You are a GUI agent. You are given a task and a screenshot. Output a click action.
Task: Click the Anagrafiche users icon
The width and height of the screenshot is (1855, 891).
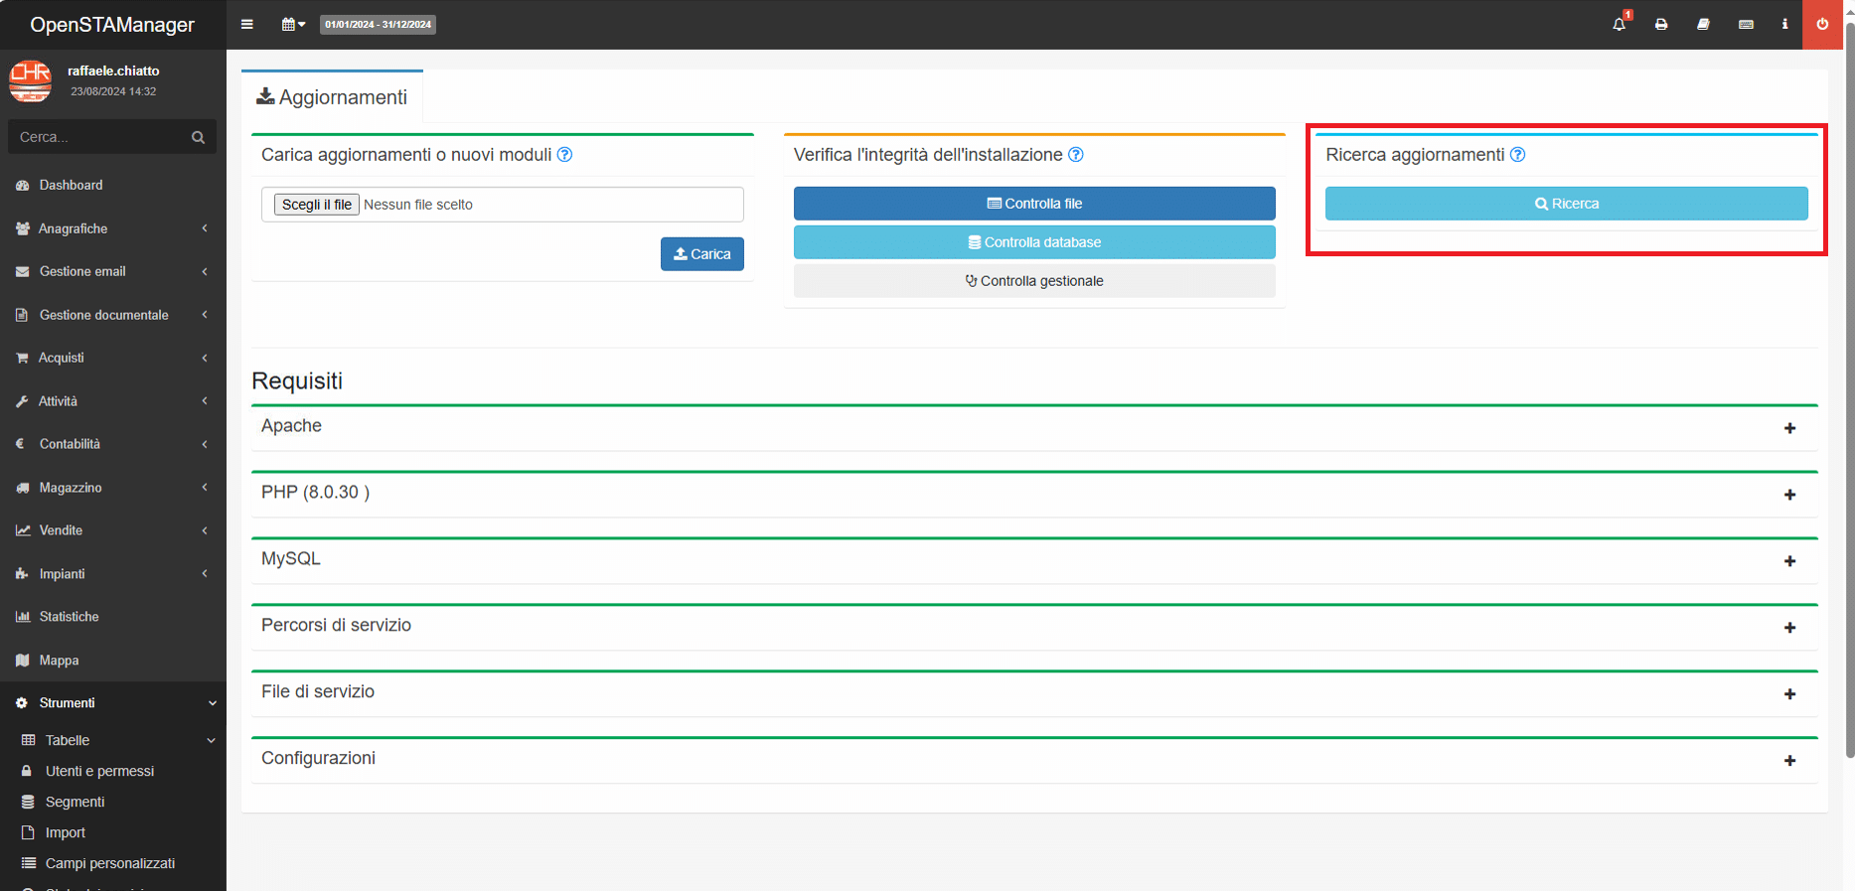point(23,228)
